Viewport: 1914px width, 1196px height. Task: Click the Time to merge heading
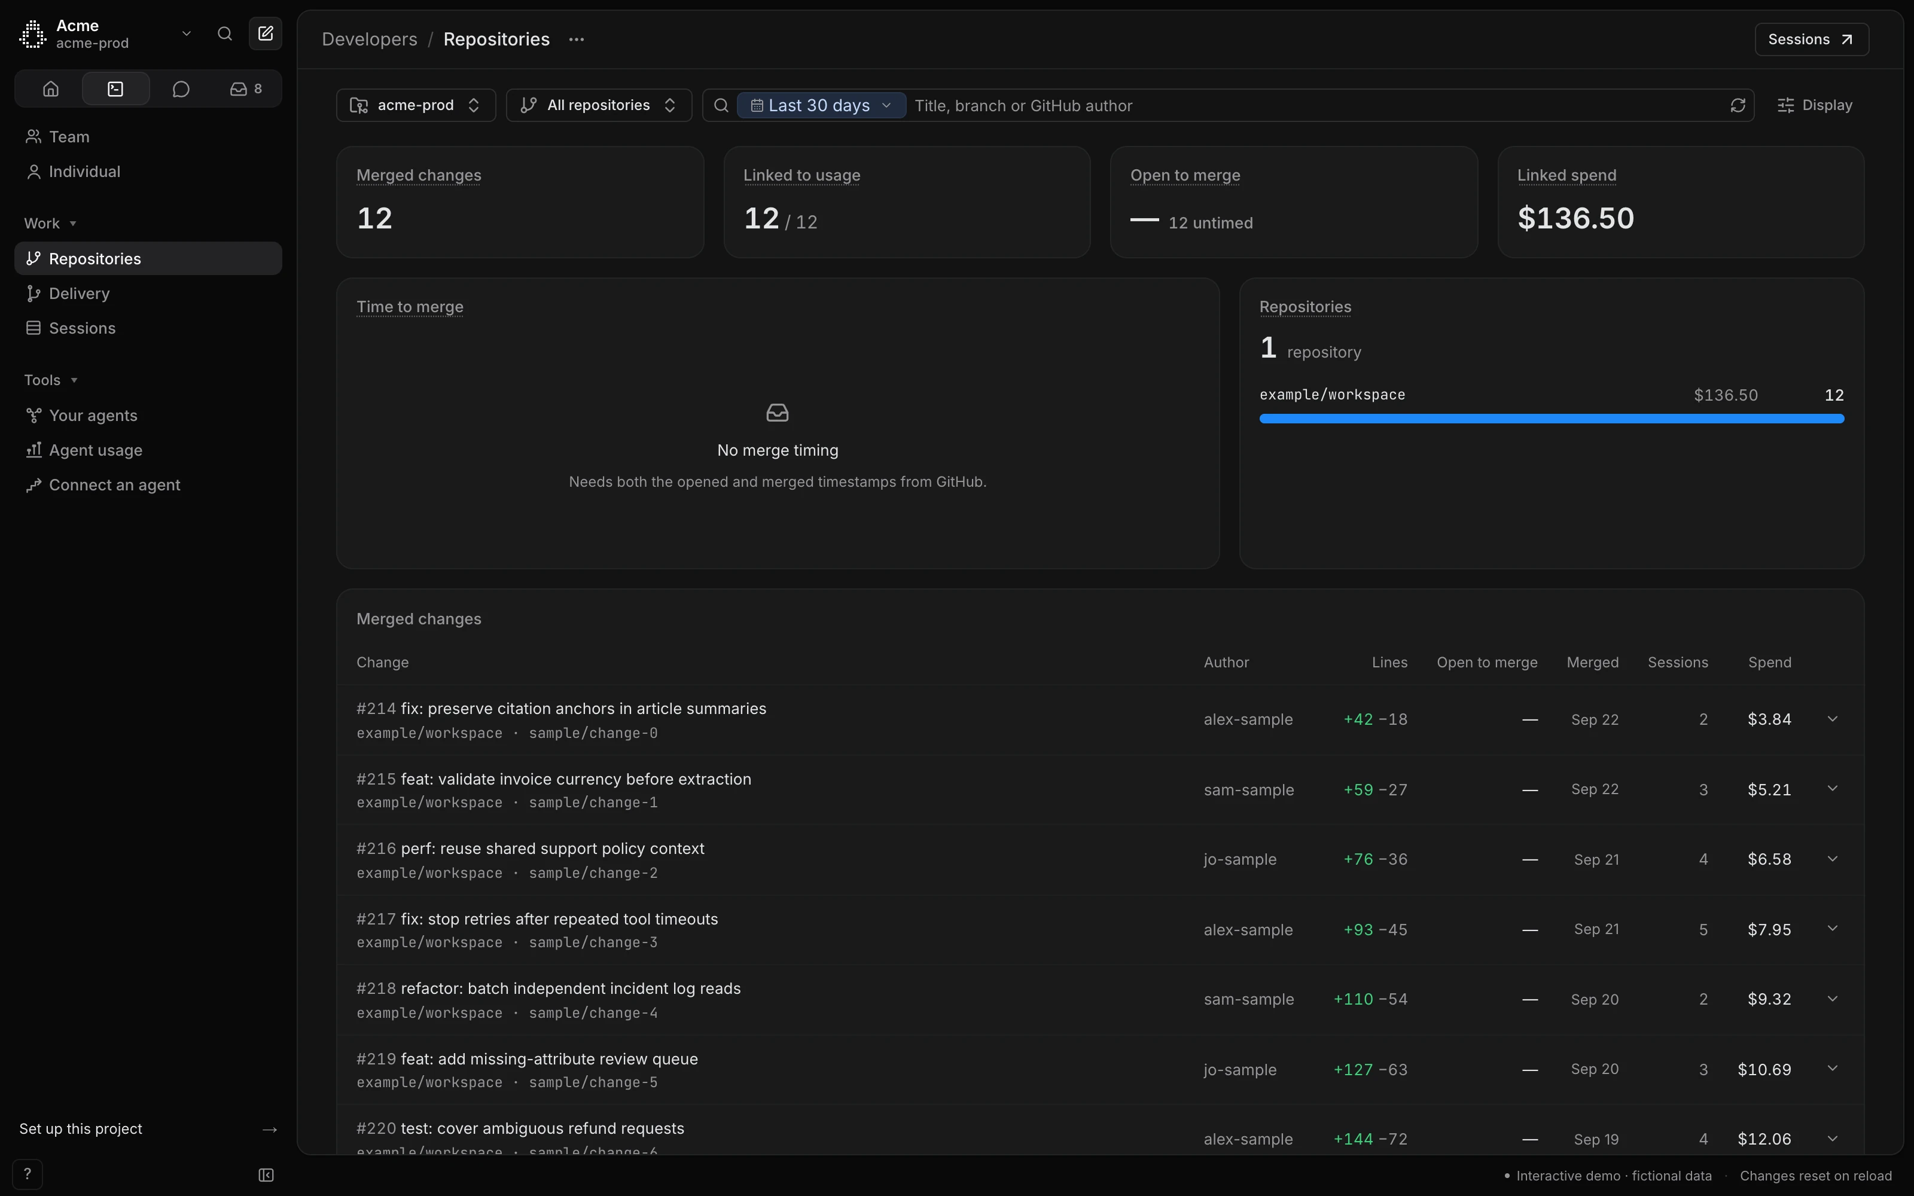click(x=410, y=307)
